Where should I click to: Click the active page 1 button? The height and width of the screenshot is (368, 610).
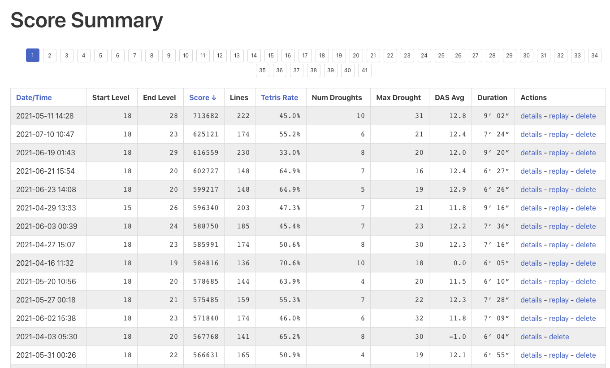tap(33, 55)
